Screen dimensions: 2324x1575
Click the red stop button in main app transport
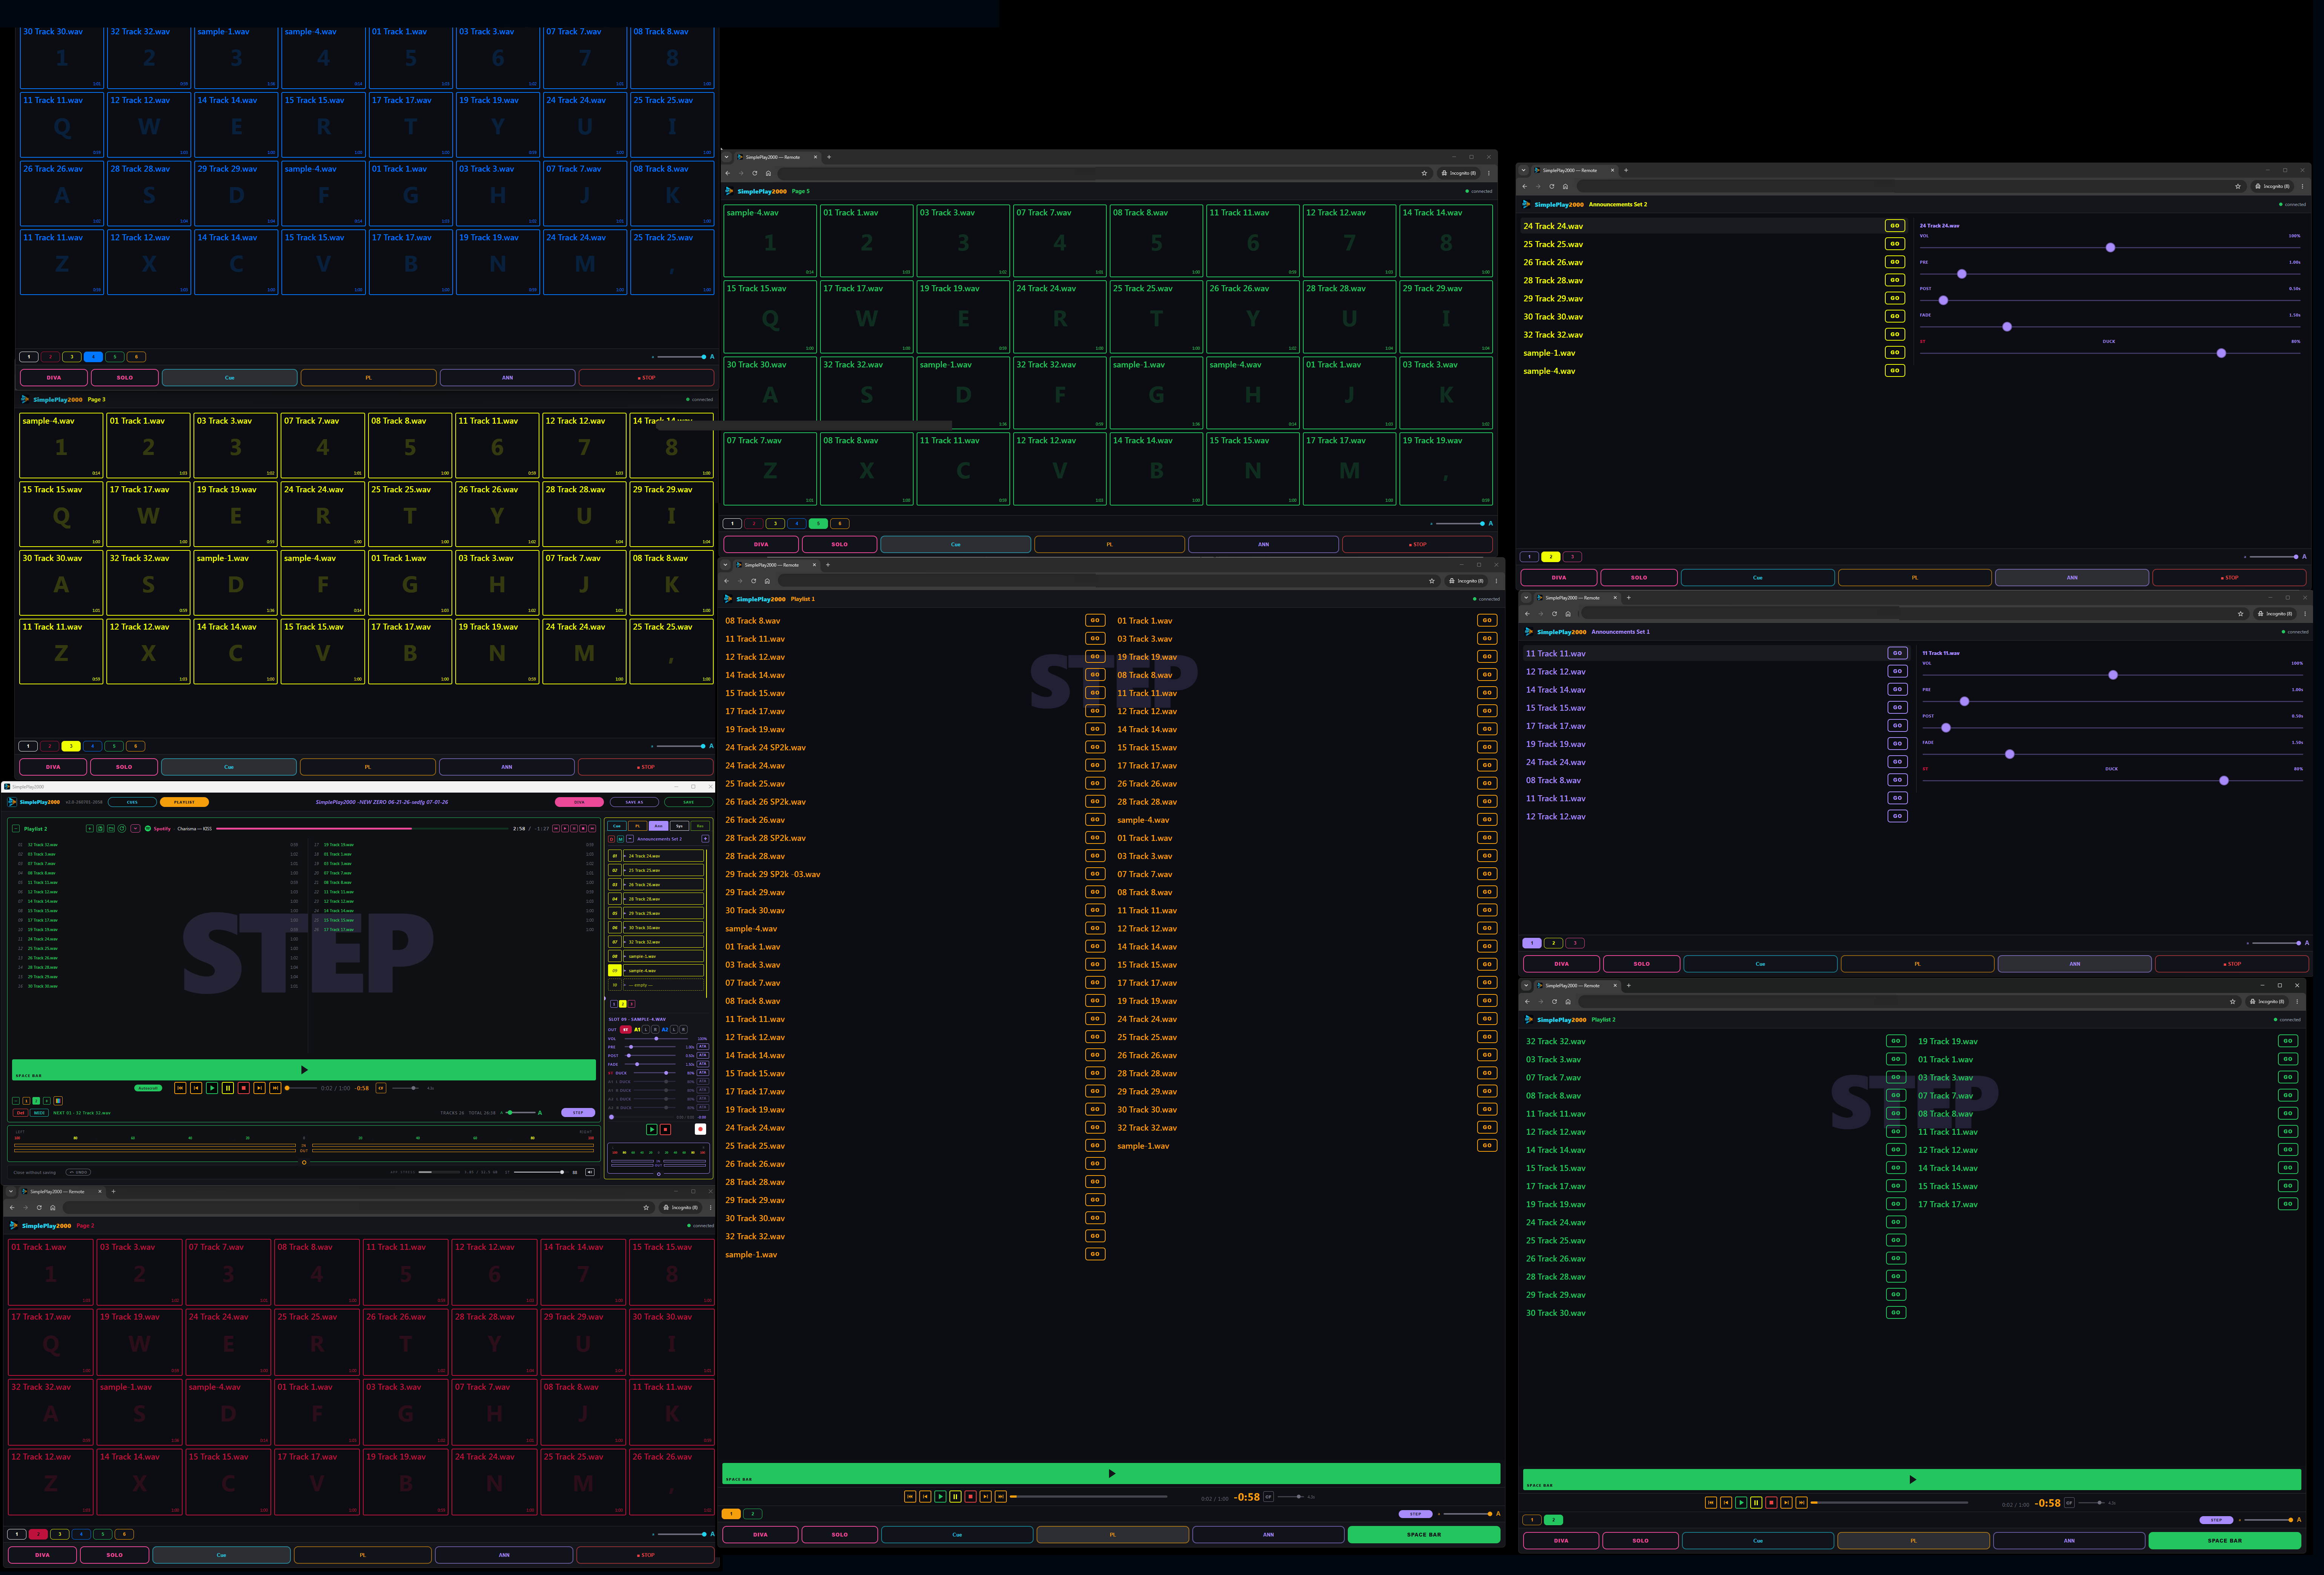tap(244, 1088)
